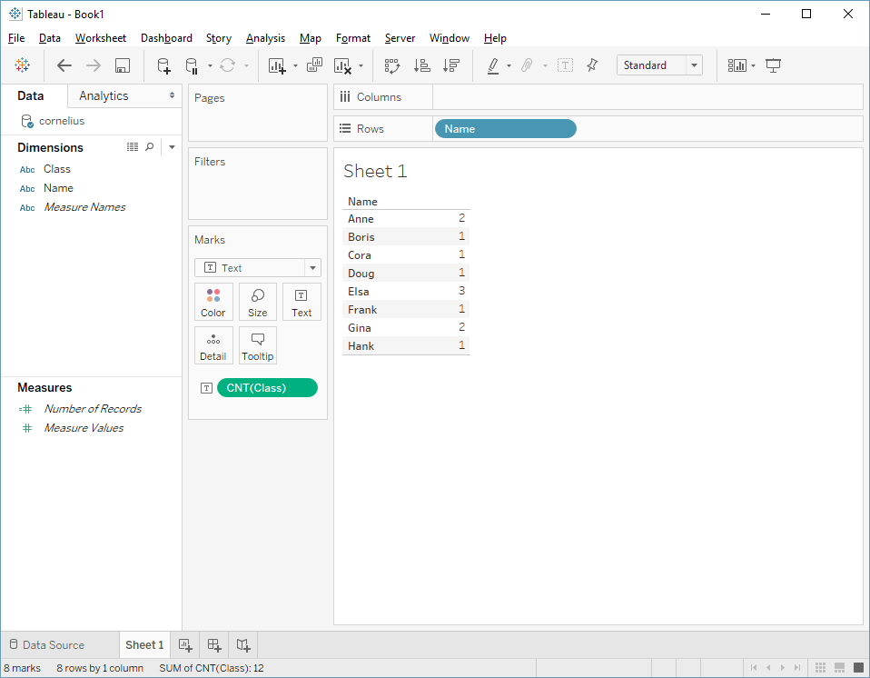The width and height of the screenshot is (870, 678).
Task: Save the workbook with the Save icon
Action: [122, 65]
